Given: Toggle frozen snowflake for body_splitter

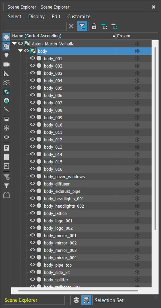Looking at the screenshot, I should pos(137,280).
